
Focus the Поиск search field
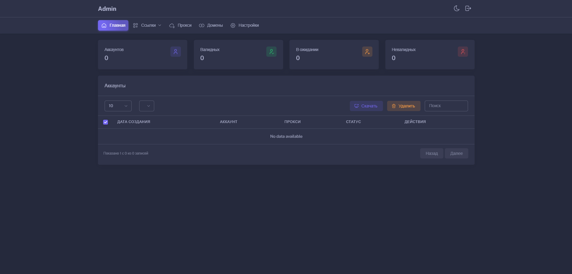[446, 106]
